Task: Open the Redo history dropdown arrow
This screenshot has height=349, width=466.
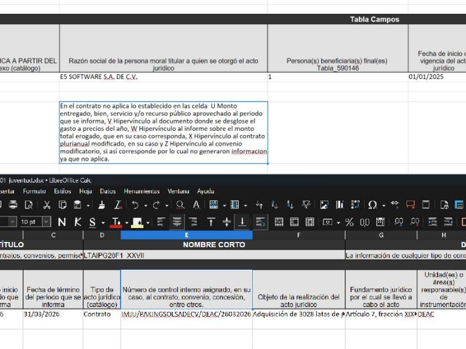Action: [x=167, y=205]
